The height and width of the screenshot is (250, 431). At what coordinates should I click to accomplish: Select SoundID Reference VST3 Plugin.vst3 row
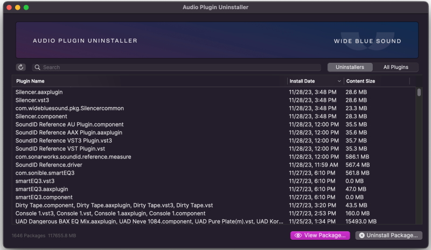214,141
